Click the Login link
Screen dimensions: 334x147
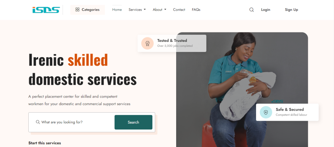tap(266, 10)
